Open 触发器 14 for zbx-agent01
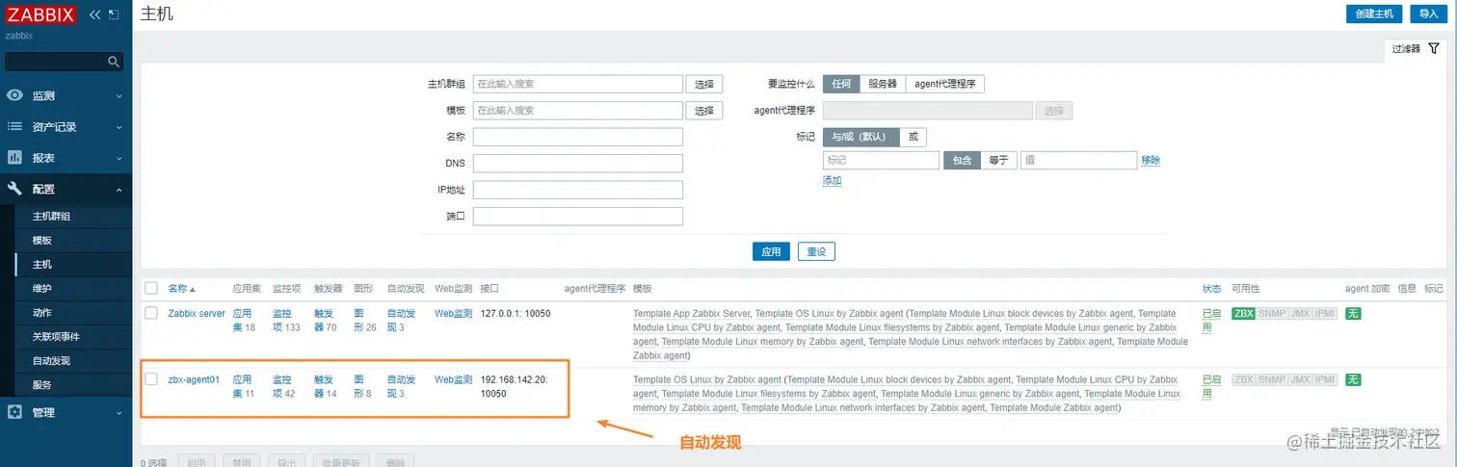Viewport: 1457px width, 467px height. click(326, 385)
